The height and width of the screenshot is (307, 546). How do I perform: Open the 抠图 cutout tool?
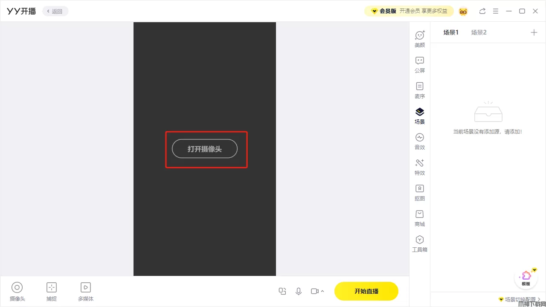tap(420, 192)
